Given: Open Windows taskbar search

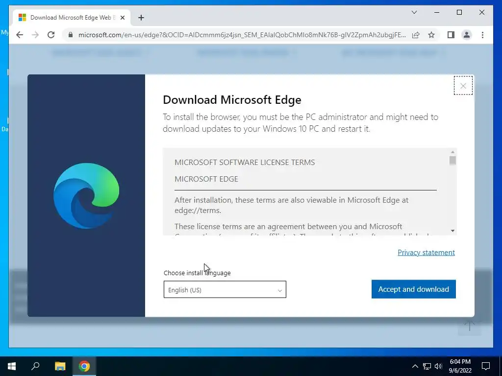Looking at the screenshot, I should click(x=35, y=366).
